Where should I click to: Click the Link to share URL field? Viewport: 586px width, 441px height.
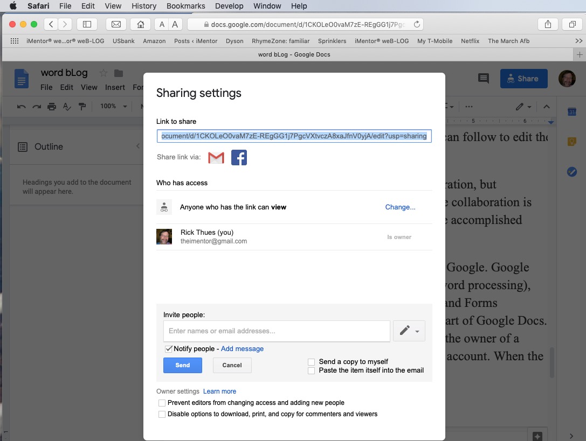294,136
